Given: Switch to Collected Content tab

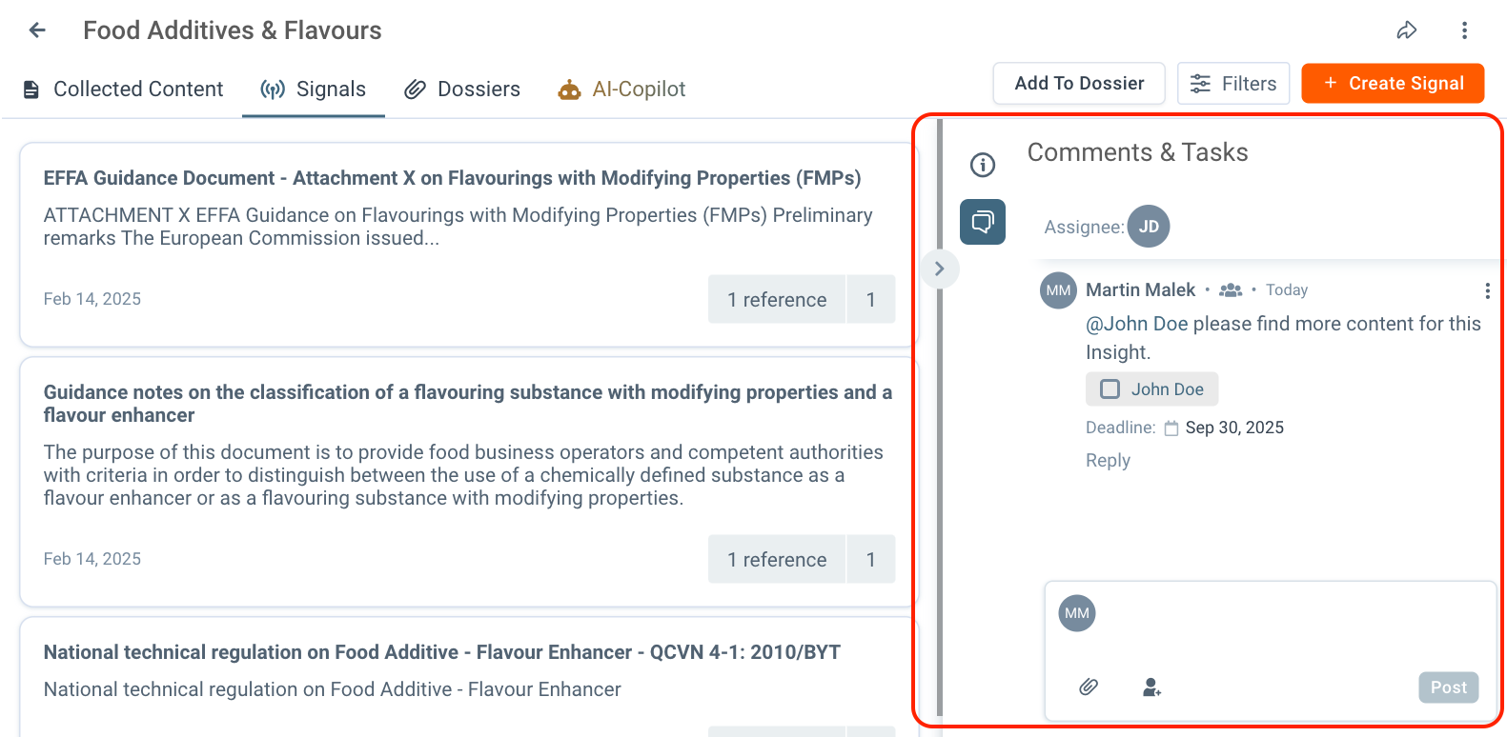Looking at the screenshot, I should [123, 90].
